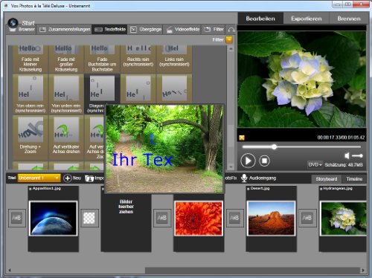Screen dimensions: 372x278
Task: Select the red flower thumbnail
Action: tap(199, 219)
